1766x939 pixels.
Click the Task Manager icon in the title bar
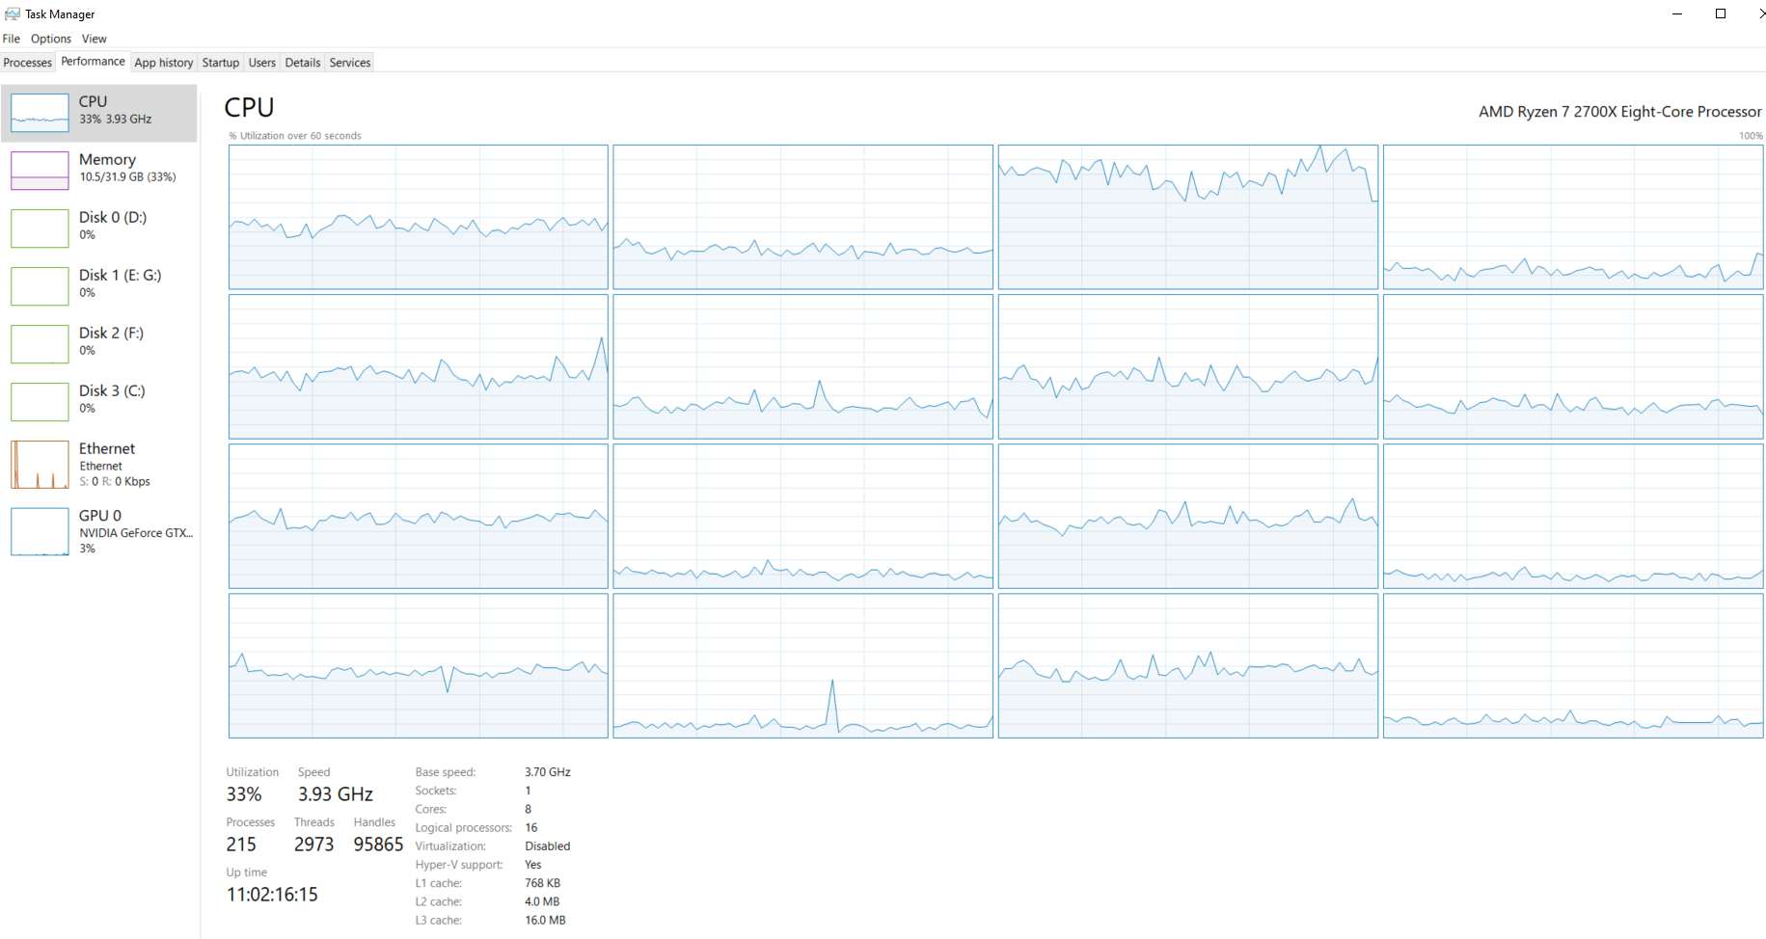tap(13, 13)
